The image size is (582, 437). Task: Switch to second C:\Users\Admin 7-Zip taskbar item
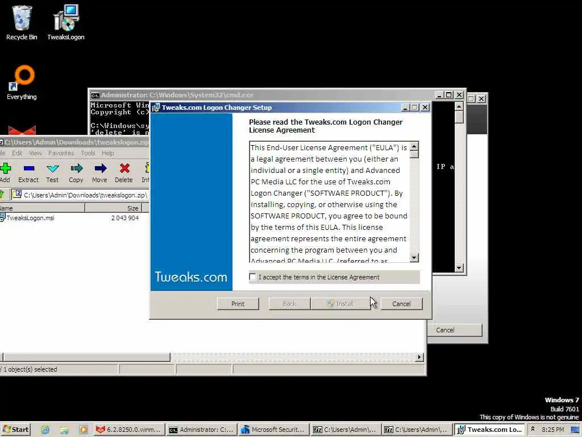[417, 430]
